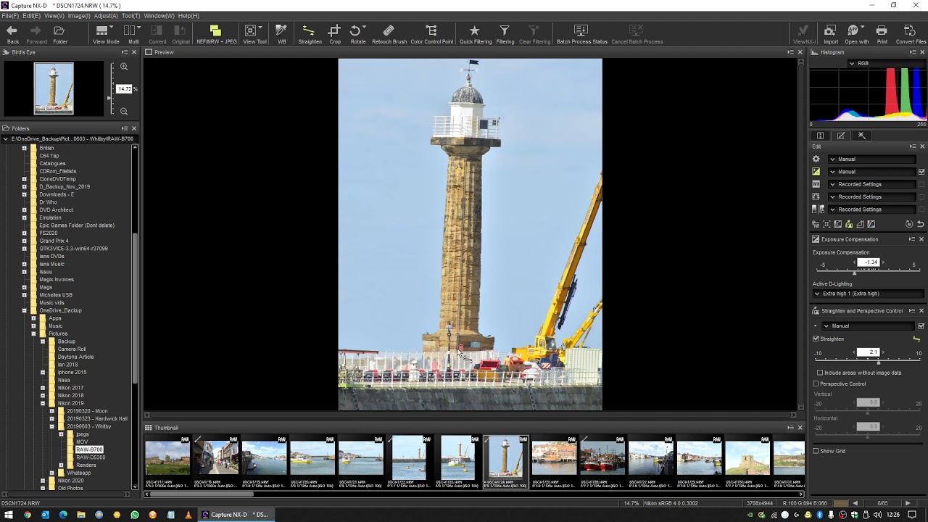This screenshot has height=522, width=928.
Task: Select the Color Control Point tool
Action: (431, 34)
